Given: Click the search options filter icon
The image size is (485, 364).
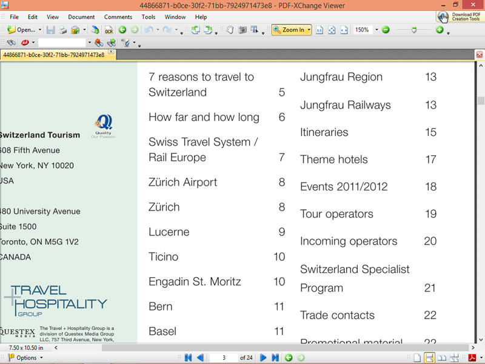Looking at the screenshot, I should pos(125,42).
